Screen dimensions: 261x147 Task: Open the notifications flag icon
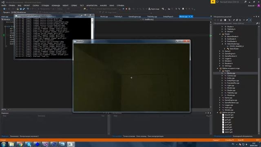[x=213, y=2]
